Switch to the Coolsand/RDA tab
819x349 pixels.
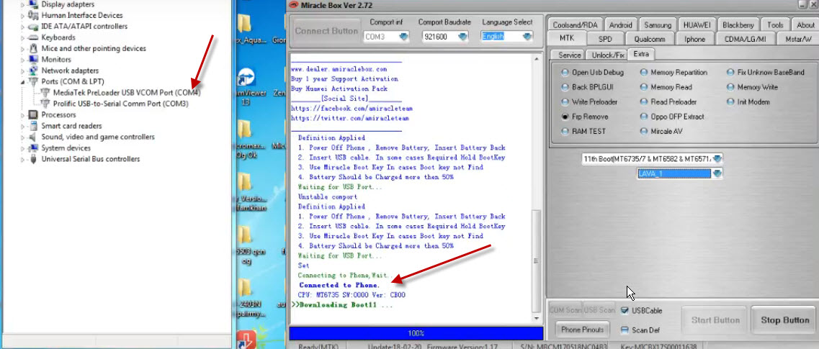[x=576, y=25]
